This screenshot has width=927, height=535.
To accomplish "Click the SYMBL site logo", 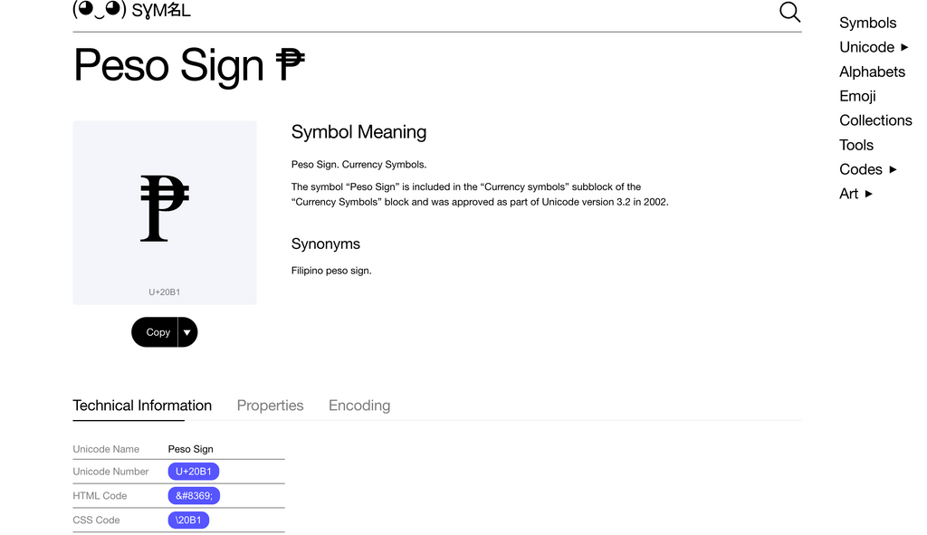I will click(132, 12).
